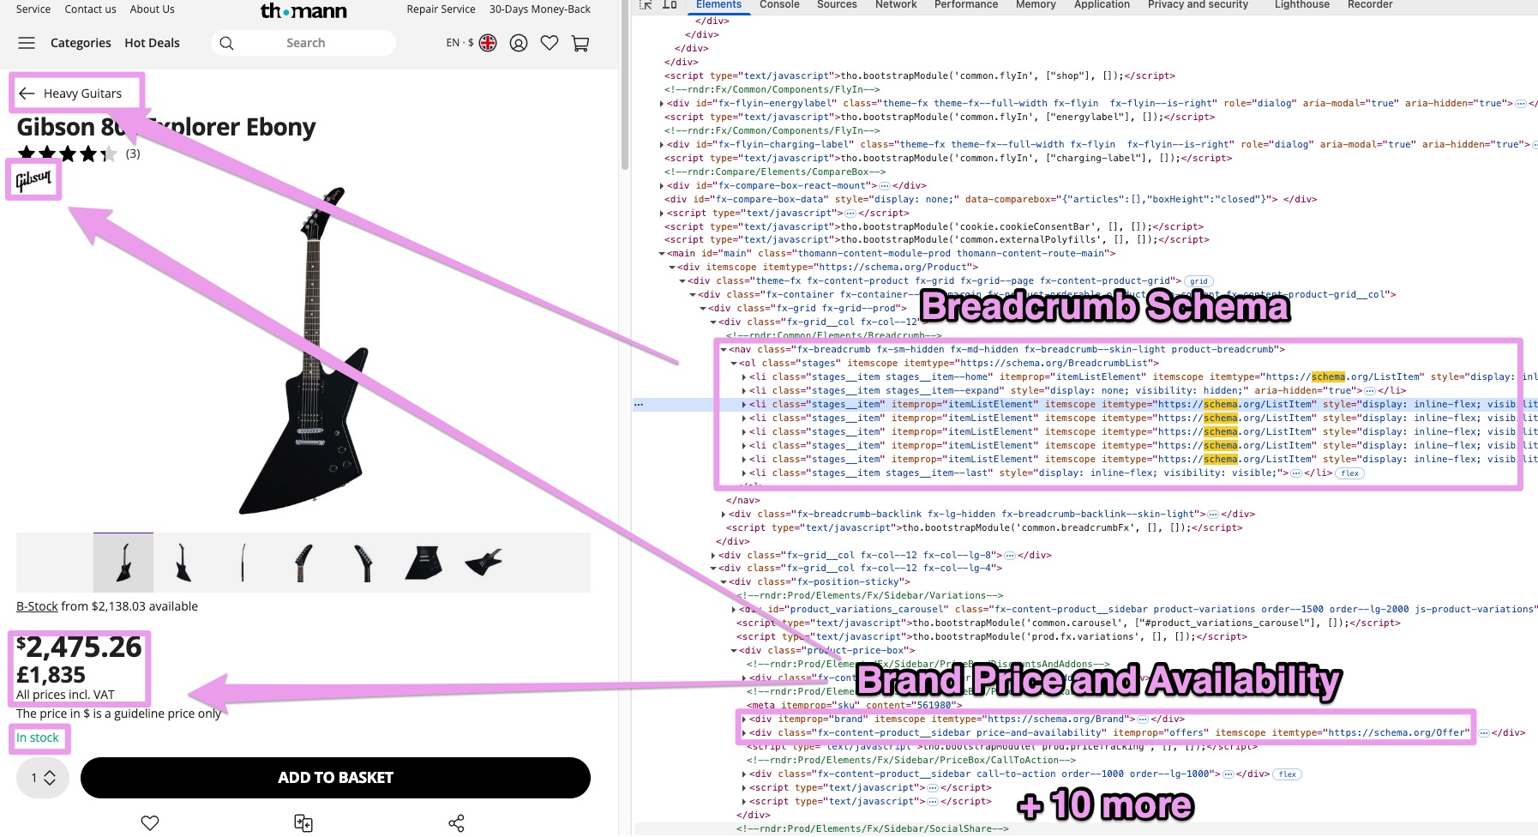Toggle the flex badge after breadcrumb last item
This screenshot has width=1538, height=837.
click(x=1350, y=473)
